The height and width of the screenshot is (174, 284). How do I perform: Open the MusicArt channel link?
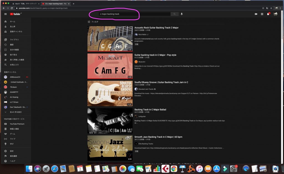click(142, 62)
